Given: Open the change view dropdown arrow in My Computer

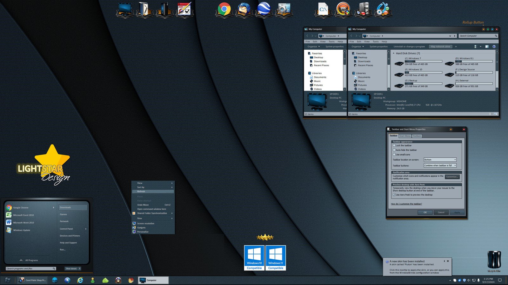Looking at the screenshot, I should 480,47.
